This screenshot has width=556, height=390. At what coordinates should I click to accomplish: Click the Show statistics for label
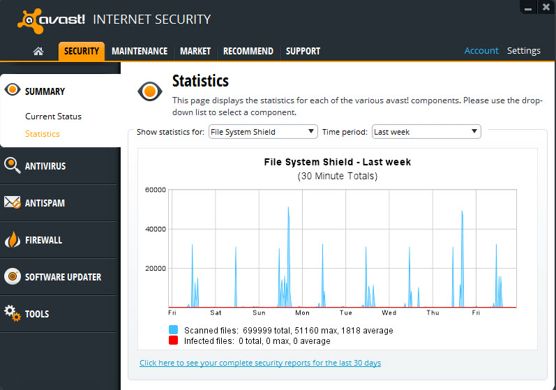pyautogui.click(x=170, y=132)
